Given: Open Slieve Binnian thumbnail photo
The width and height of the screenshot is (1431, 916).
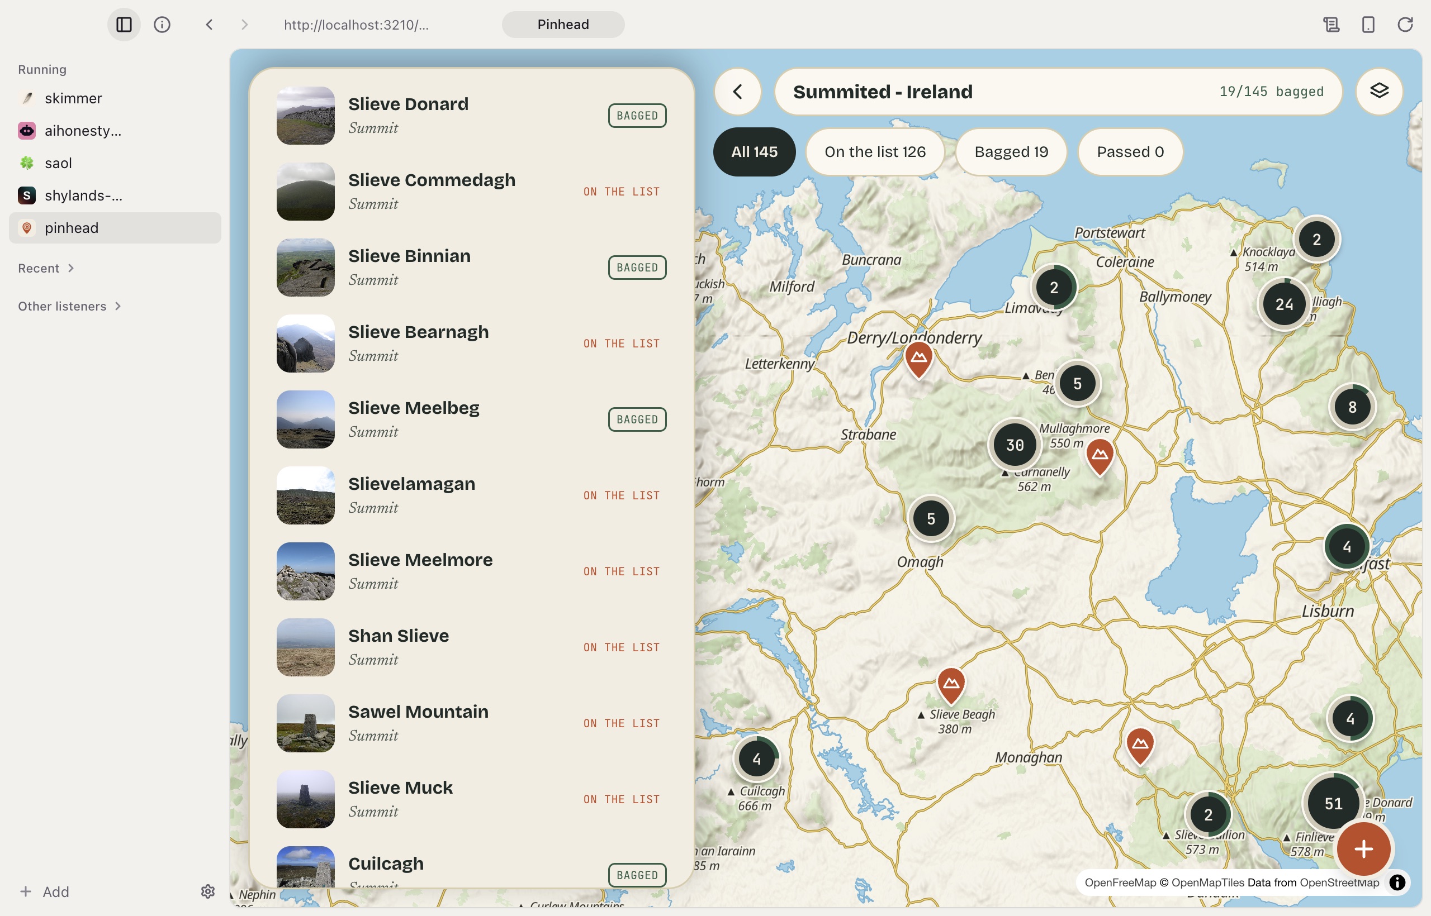Looking at the screenshot, I should [x=305, y=268].
